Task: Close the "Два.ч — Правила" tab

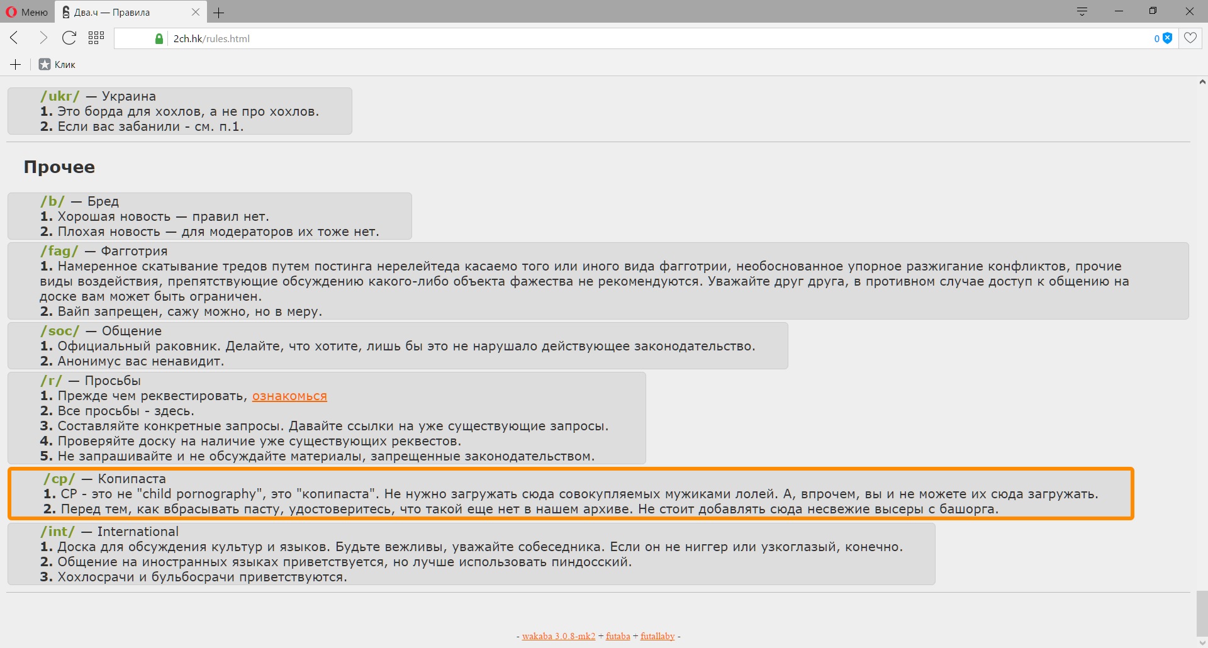Action: click(196, 12)
